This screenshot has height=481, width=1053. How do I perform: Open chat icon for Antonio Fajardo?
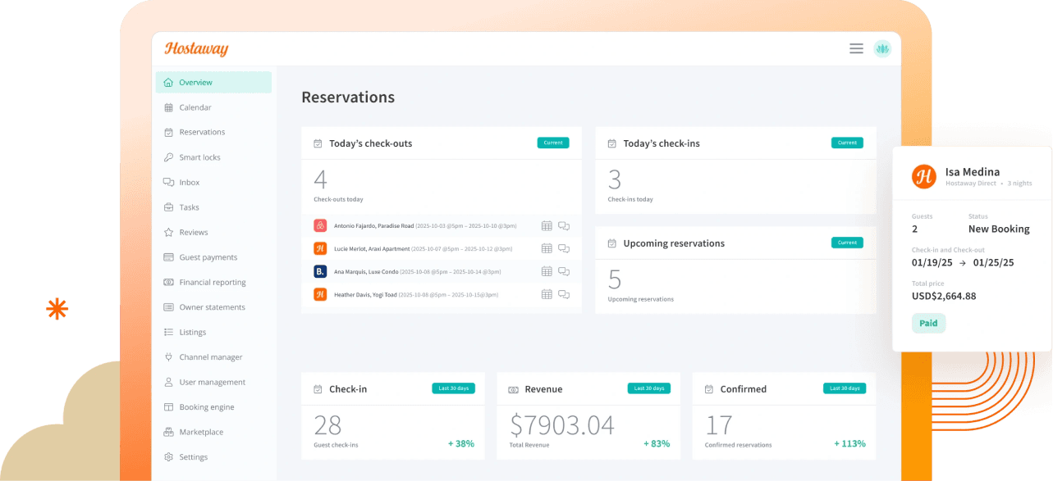point(564,225)
